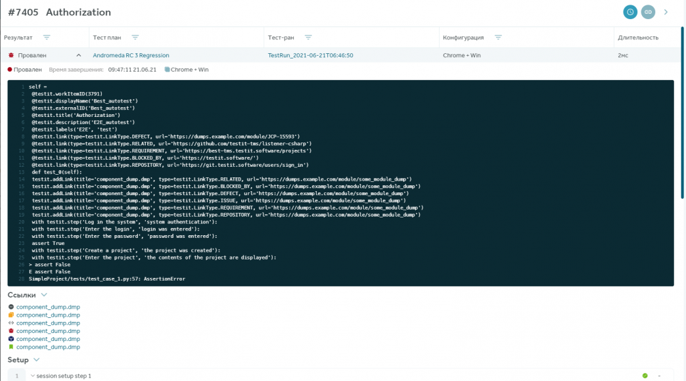The height and width of the screenshot is (381, 686).
Task: Expand session setup step 1
Action: pos(33,376)
